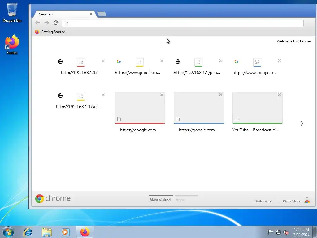Open a new tab with the blank tab button
Screen dimensions: 317x238
[102, 14]
